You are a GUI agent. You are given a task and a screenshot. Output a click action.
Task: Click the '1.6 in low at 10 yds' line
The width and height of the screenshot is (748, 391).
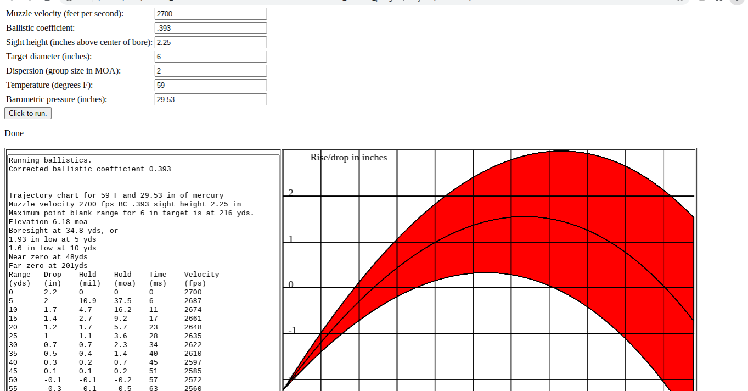(53, 248)
